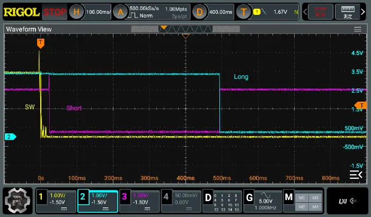Screen dimensions: 371x217
Task: Open the gear function navigation menu
Action: click(x=17, y=200)
